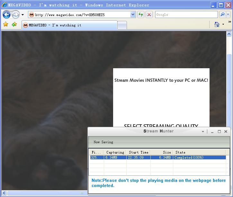Open Stream Hunter menu dropdown arrow

pyautogui.click(x=203, y=132)
